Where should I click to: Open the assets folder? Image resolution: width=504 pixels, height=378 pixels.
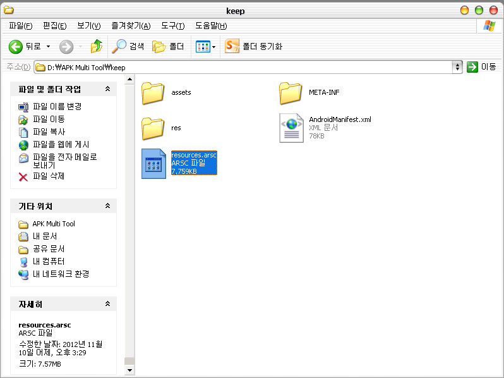pos(153,92)
